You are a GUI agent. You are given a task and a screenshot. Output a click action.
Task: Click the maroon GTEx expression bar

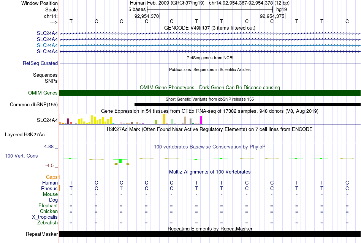pyautogui.click(x=68, y=121)
